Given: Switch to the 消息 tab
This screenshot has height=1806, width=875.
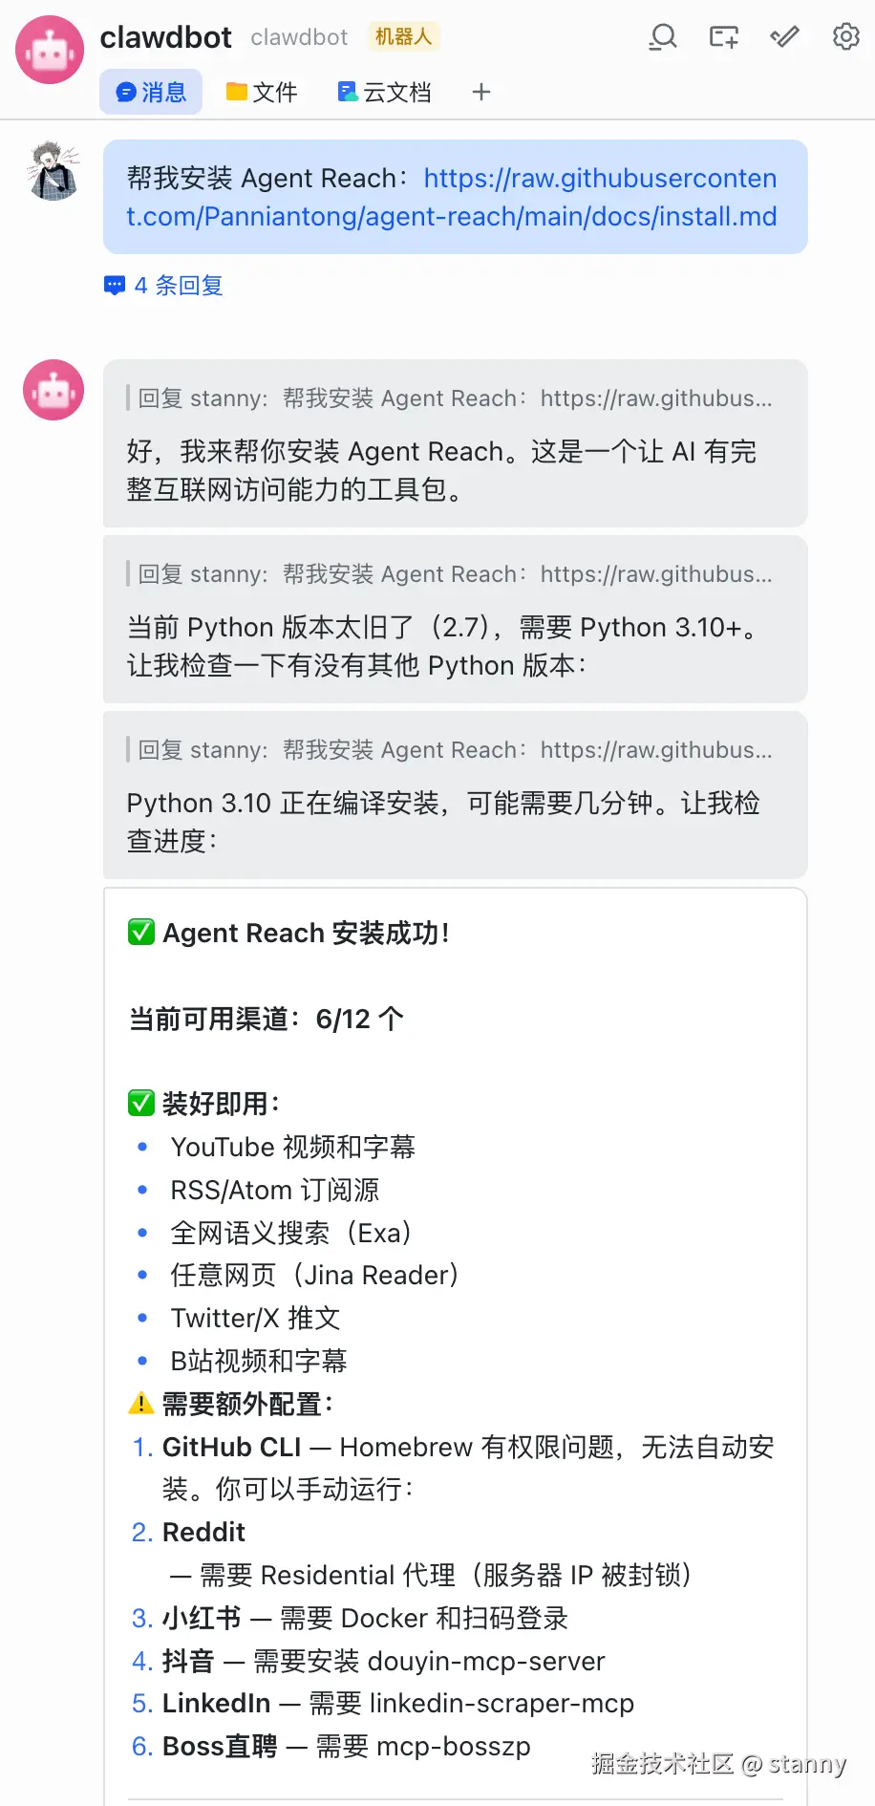Looking at the screenshot, I should [151, 93].
